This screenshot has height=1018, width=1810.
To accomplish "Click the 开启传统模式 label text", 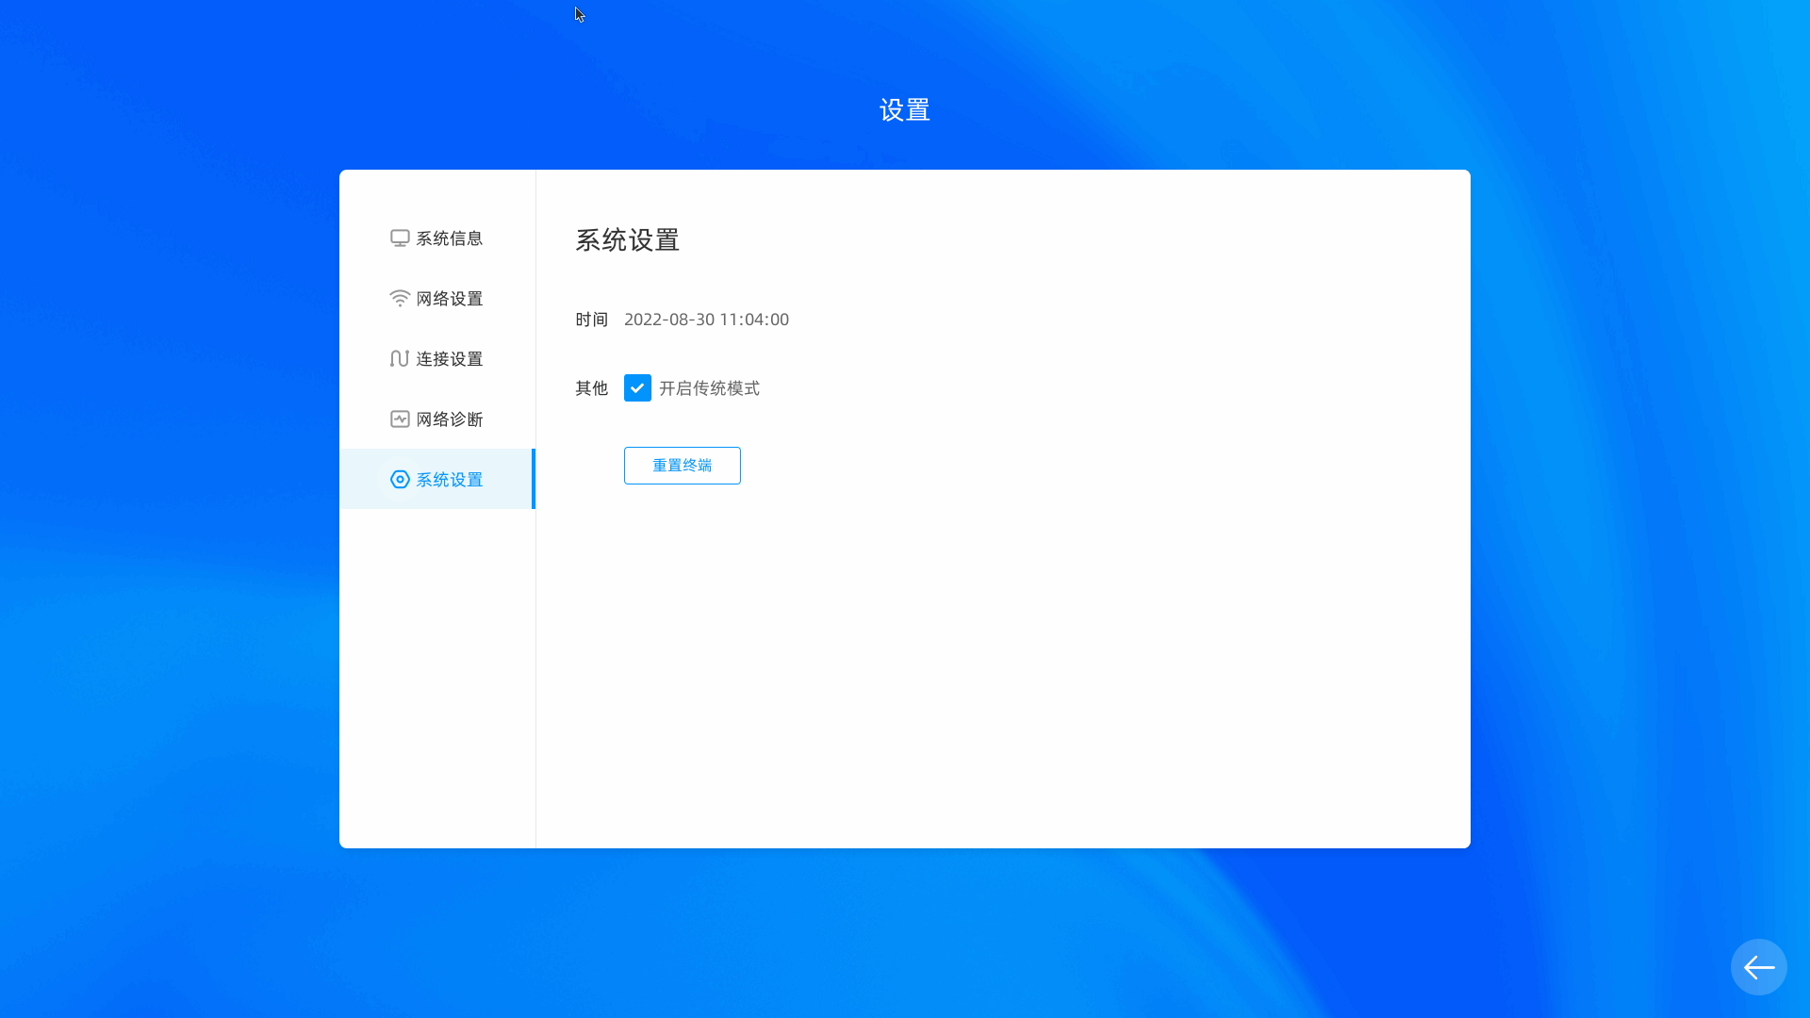I will coord(709,388).
